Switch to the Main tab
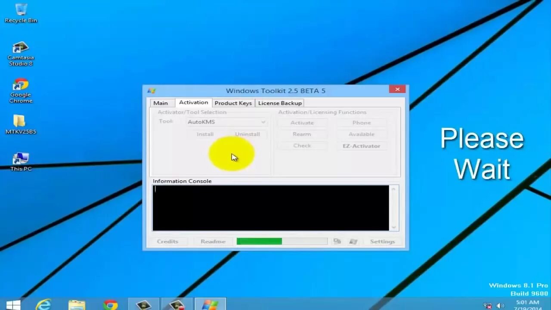The width and height of the screenshot is (551, 310). pyautogui.click(x=161, y=103)
